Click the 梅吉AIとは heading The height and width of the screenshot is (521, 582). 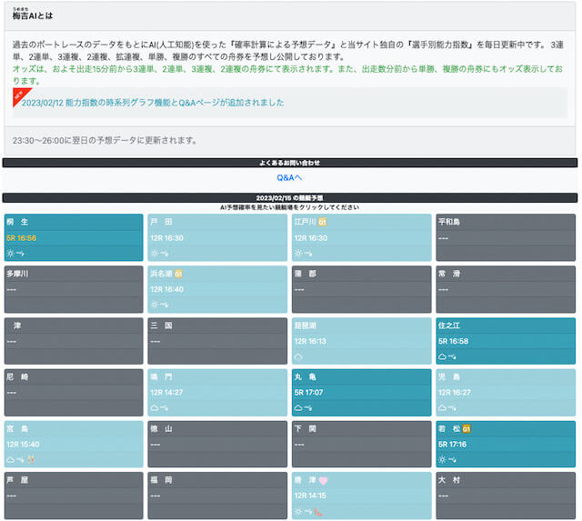click(x=33, y=15)
